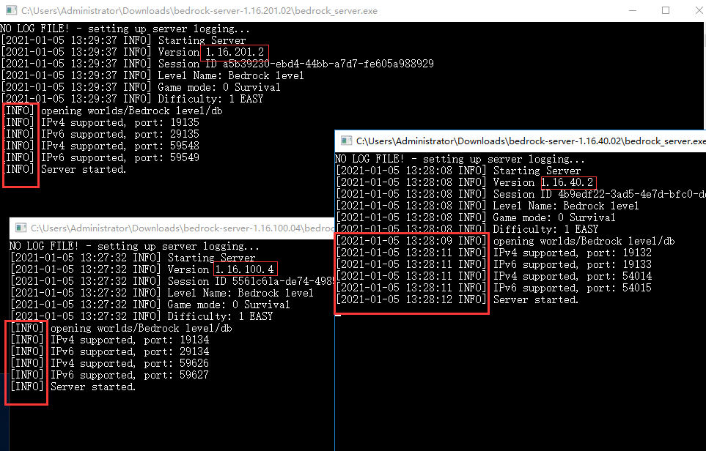
Task: Click 'NO LOG FILE!' line in 1.16.100.04 console
Action: tap(134, 247)
